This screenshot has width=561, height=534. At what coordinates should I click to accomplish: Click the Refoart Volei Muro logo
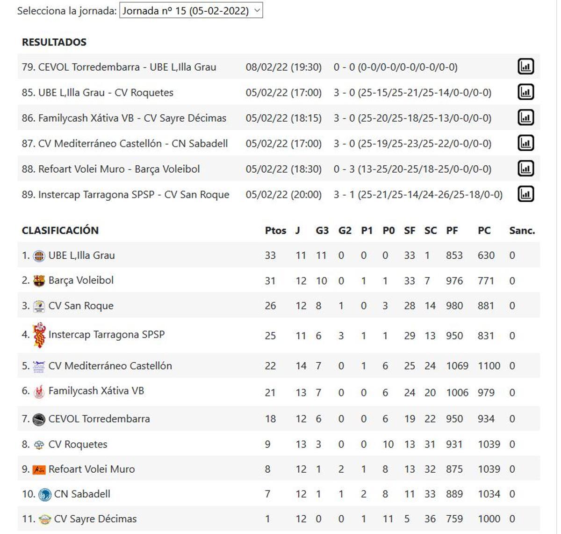pyautogui.click(x=38, y=468)
